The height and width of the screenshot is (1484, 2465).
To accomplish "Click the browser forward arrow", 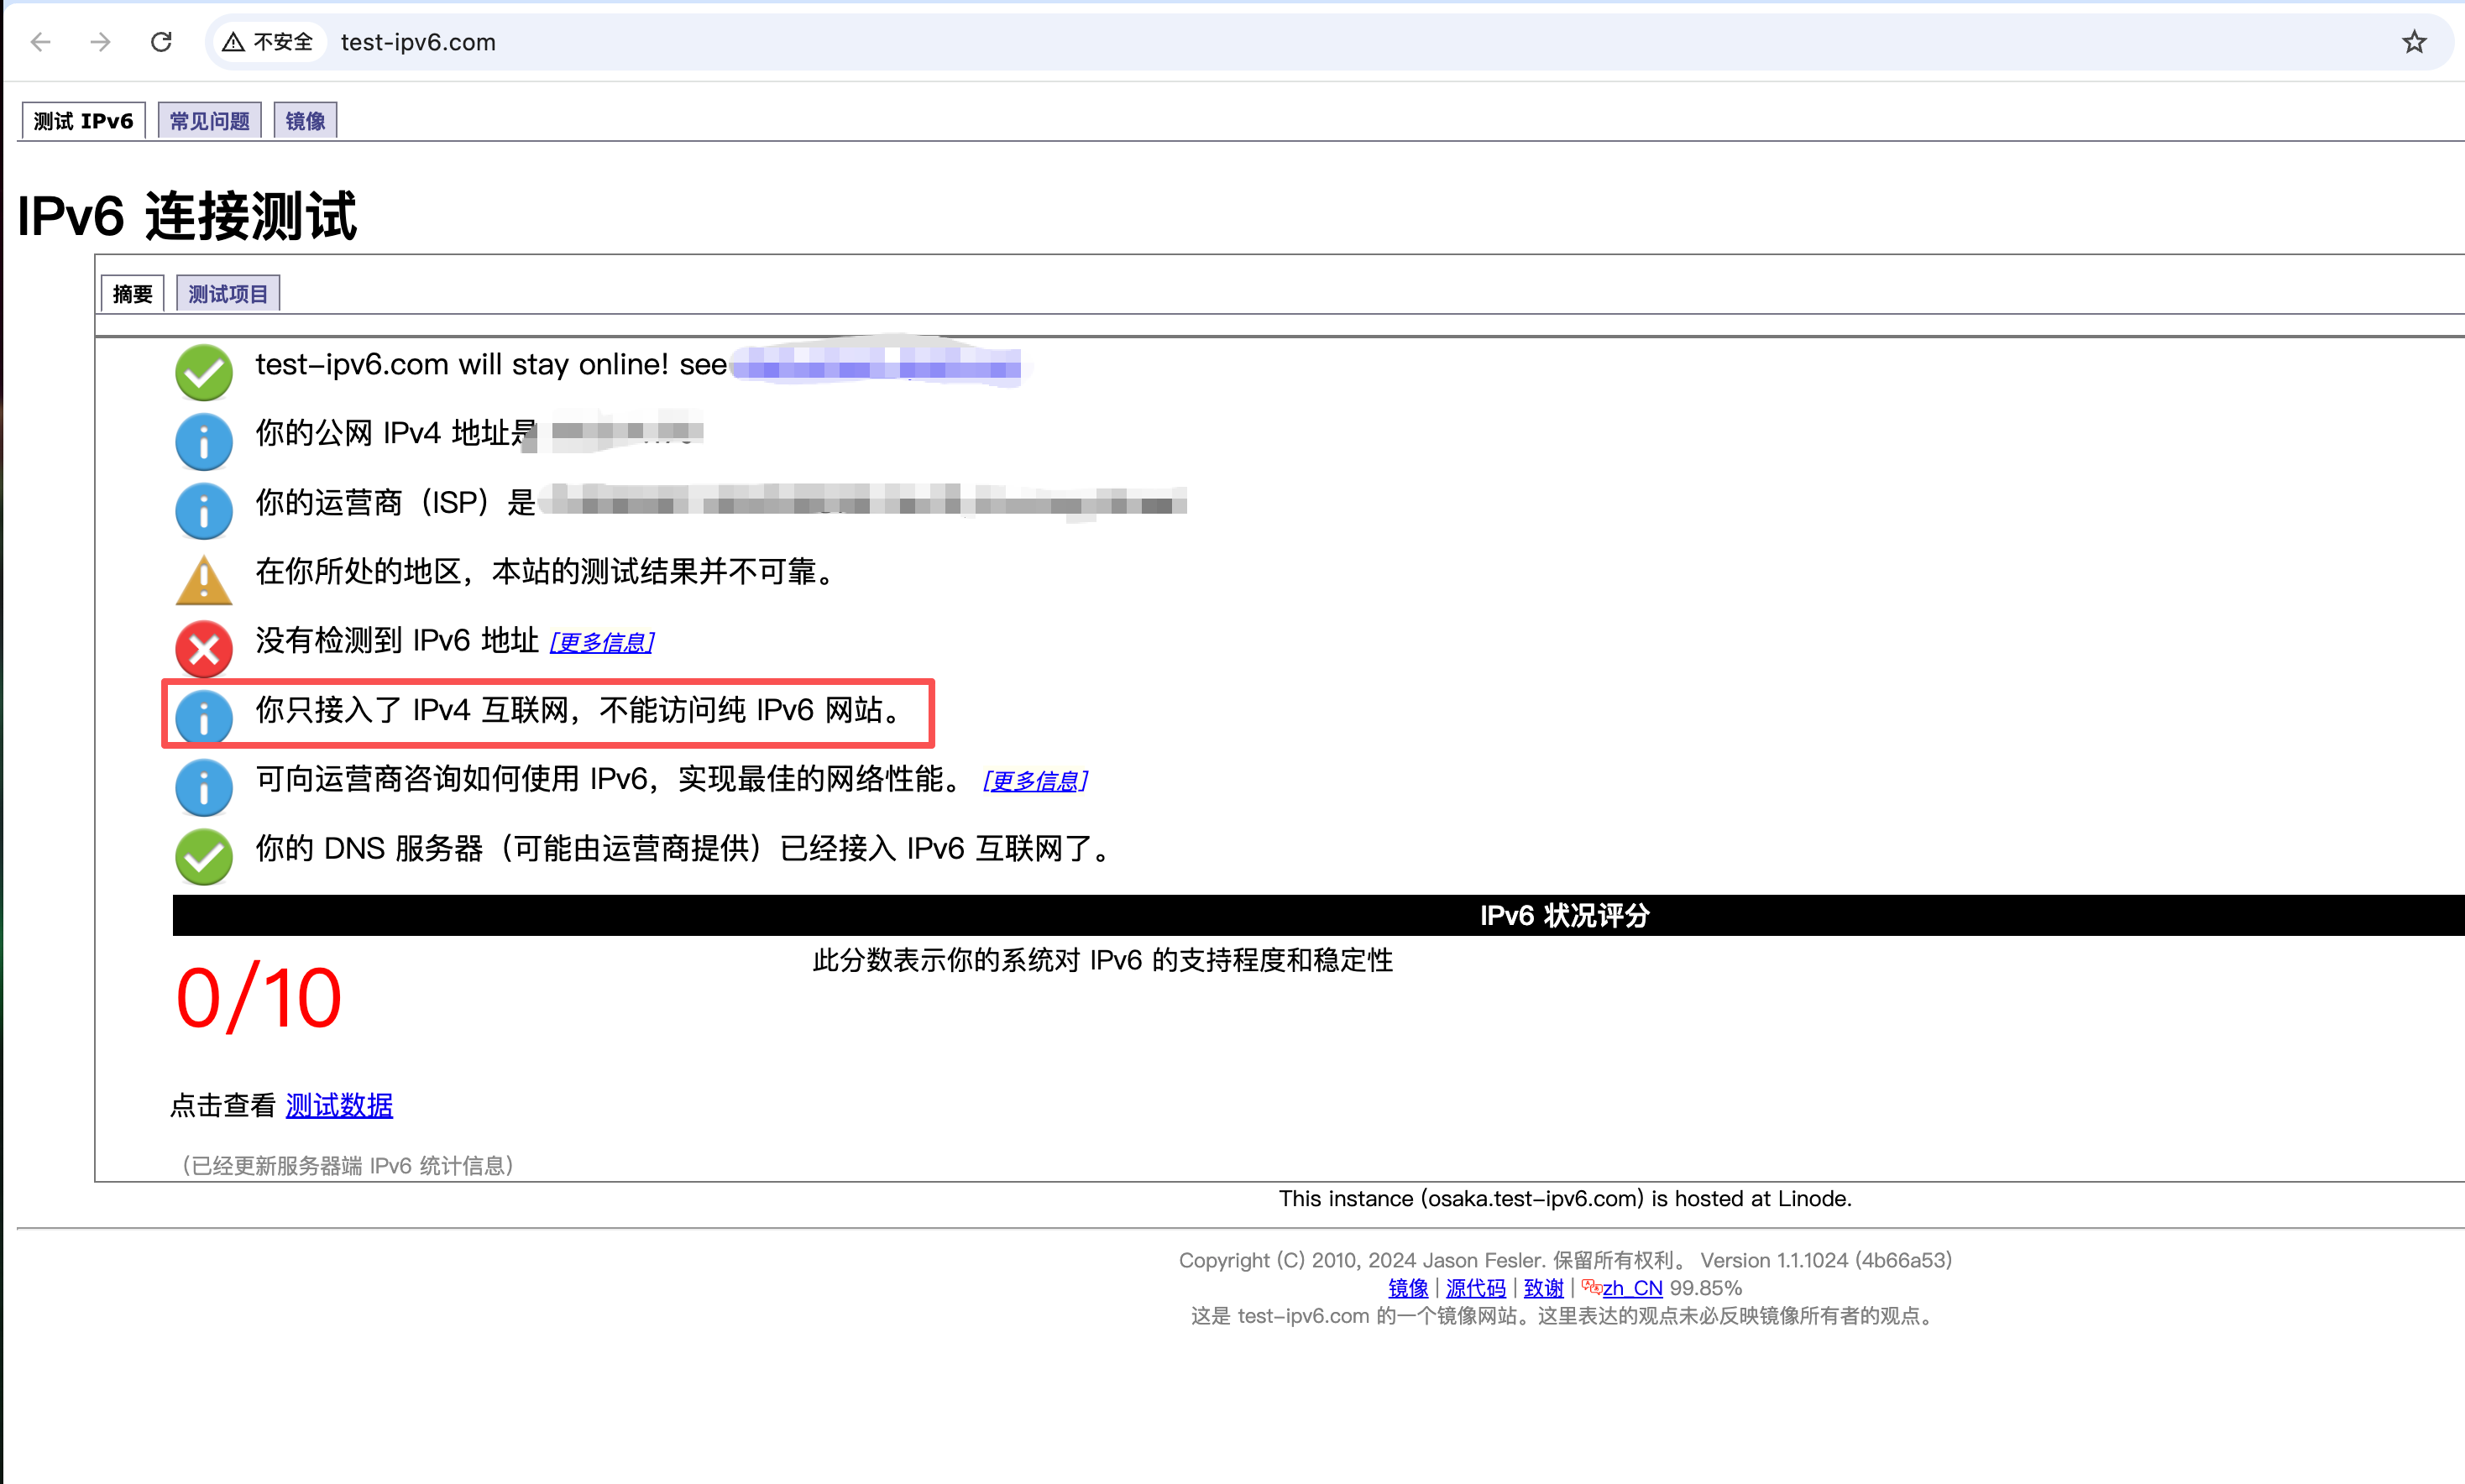I will [100, 42].
